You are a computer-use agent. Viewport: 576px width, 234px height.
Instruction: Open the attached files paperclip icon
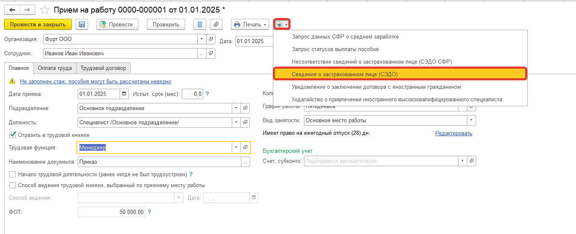click(x=216, y=25)
